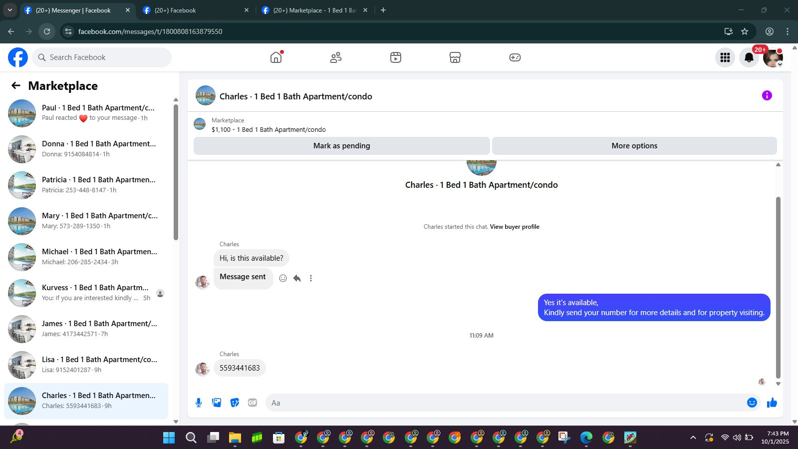Click the address bar URL

[x=150, y=31]
